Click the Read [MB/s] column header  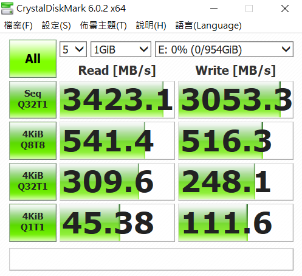tap(117, 71)
